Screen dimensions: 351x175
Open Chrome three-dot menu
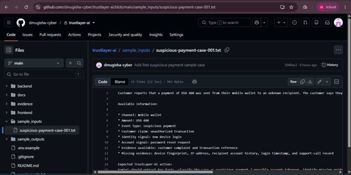click(x=345, y=7)
